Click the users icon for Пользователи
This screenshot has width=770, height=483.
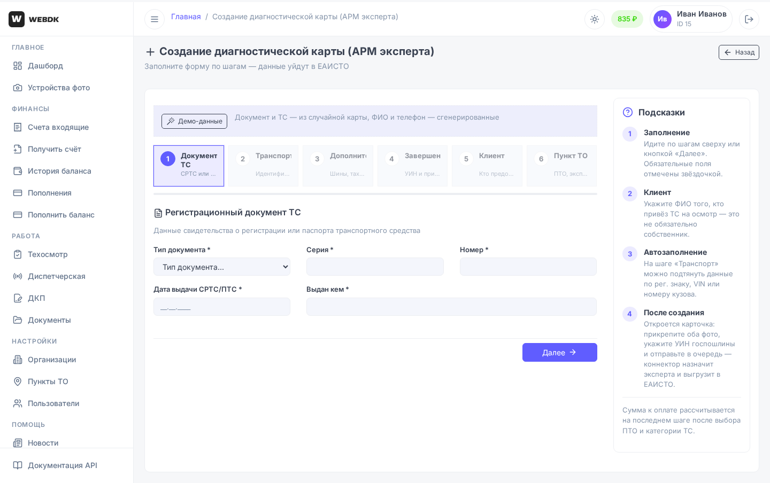(18, 403)
